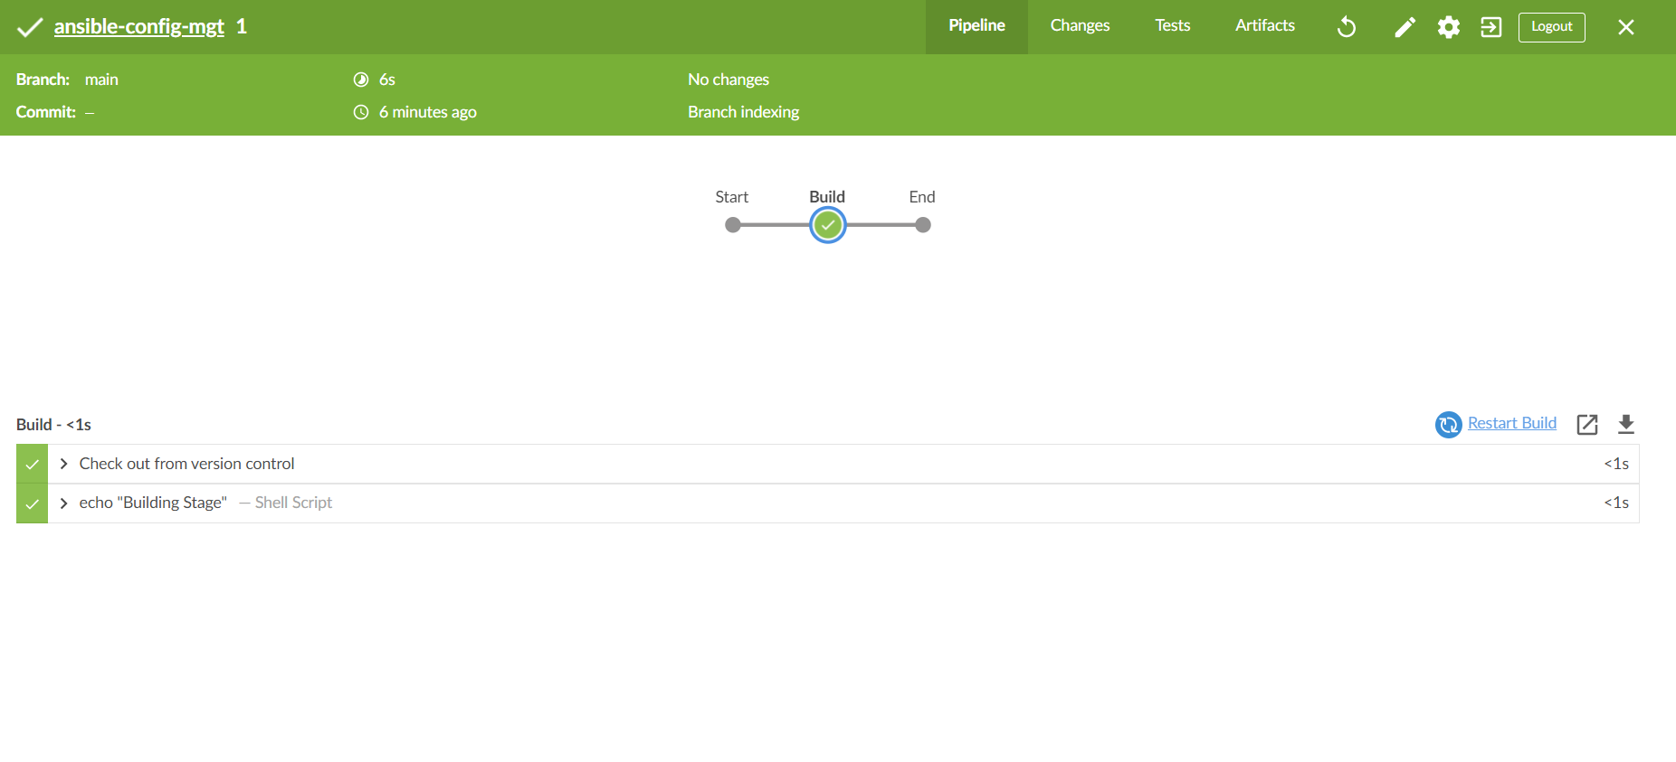Click the Logout button

tap(1551, 27)
